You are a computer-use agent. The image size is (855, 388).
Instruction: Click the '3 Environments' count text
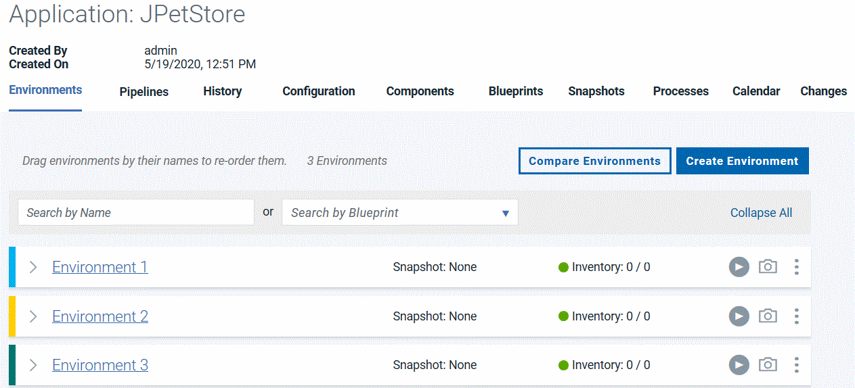click(347, 161)
